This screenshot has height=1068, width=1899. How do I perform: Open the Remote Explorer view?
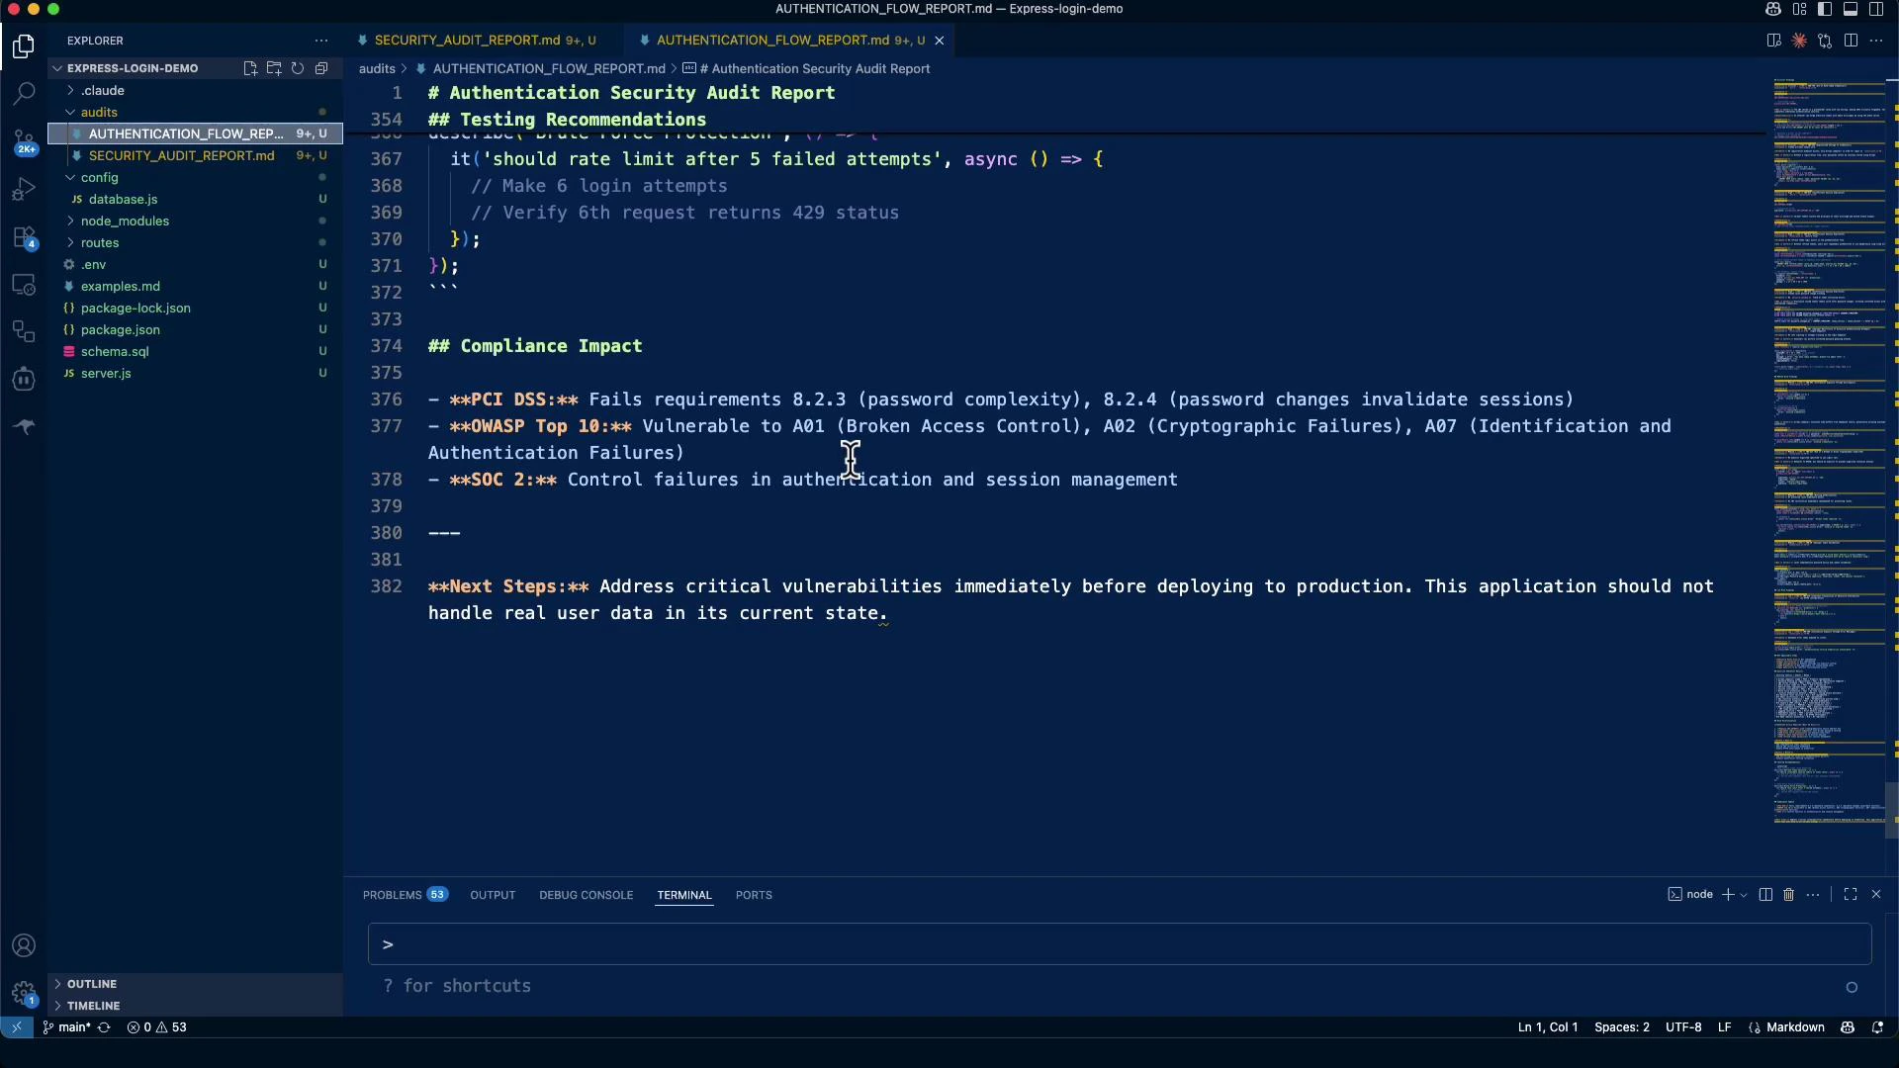pyautogui.click(x=24, y=284)
